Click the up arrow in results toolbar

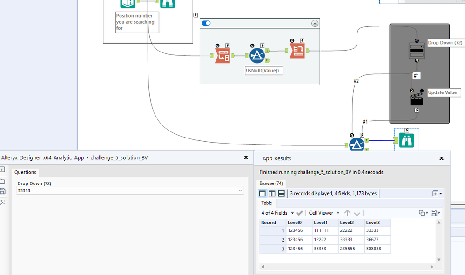pyautogui.click(x=348, y=213)
